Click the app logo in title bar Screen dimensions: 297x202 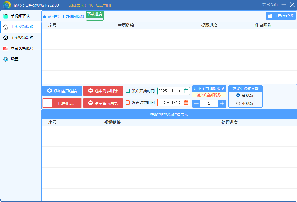[7, 5]
